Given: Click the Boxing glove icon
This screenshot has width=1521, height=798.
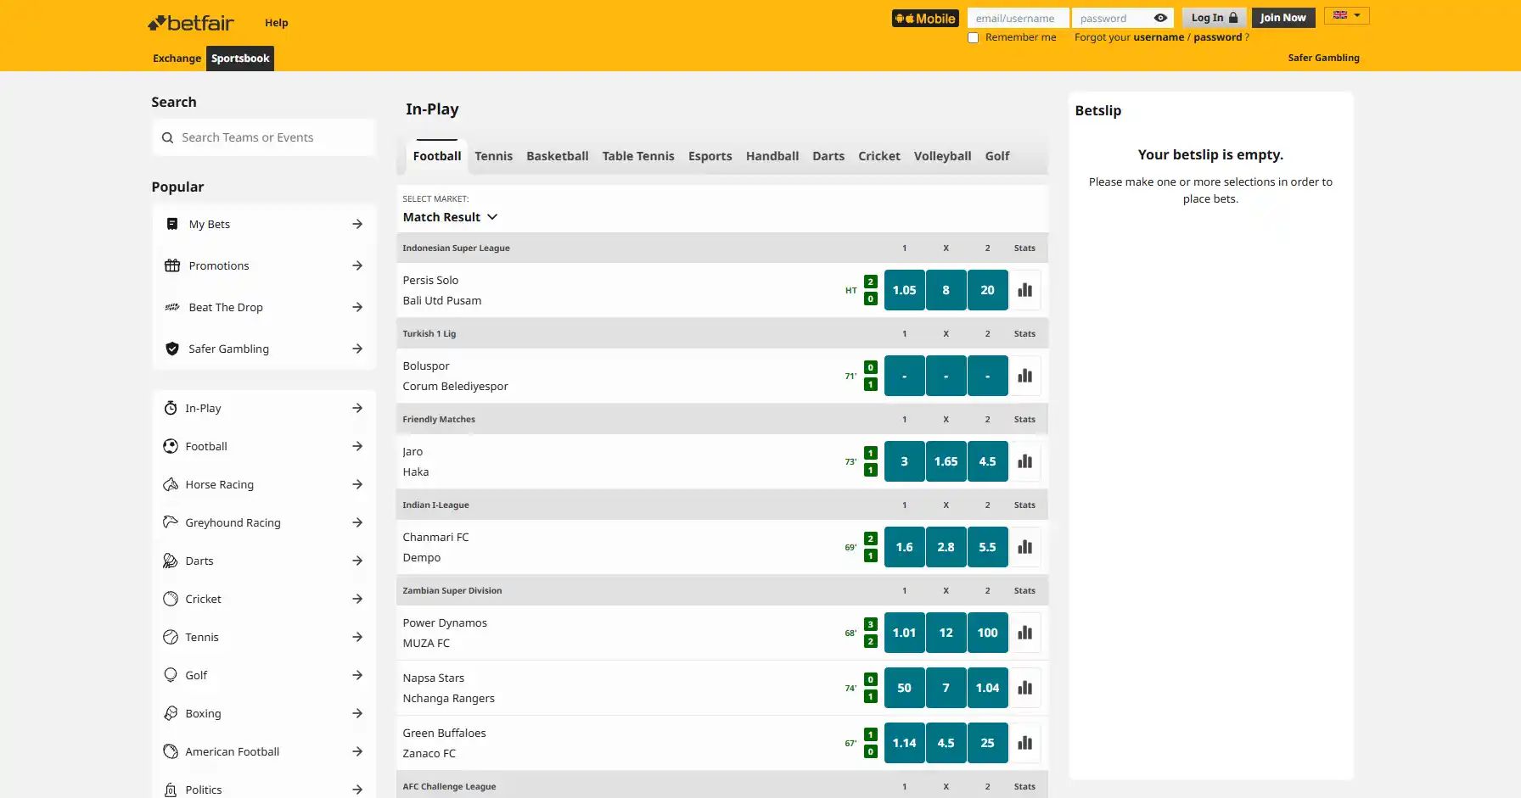Looking at the screenshot, I should pyautogui.click(x=171, y=713).
